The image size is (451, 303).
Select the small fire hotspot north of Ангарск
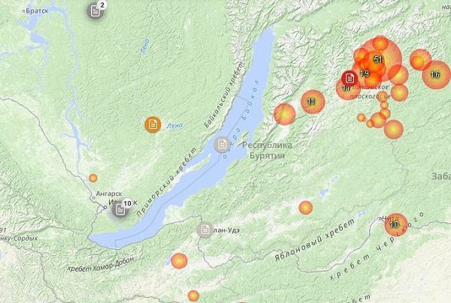93,178
